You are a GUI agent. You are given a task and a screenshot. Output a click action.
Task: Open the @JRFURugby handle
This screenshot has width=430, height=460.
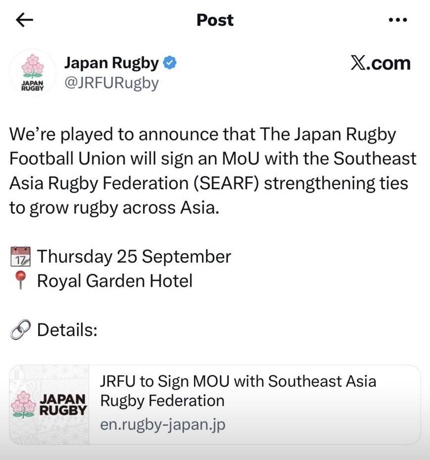tap(111, 83)
